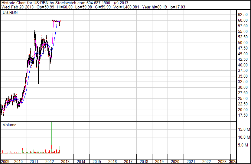
Task: Click the 40.00 price axis label
Action: [243, 65]
